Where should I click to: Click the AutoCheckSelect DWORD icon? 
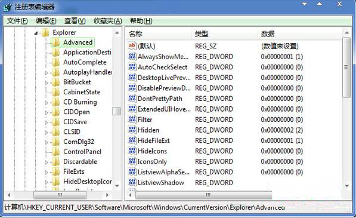pos(132,67)
